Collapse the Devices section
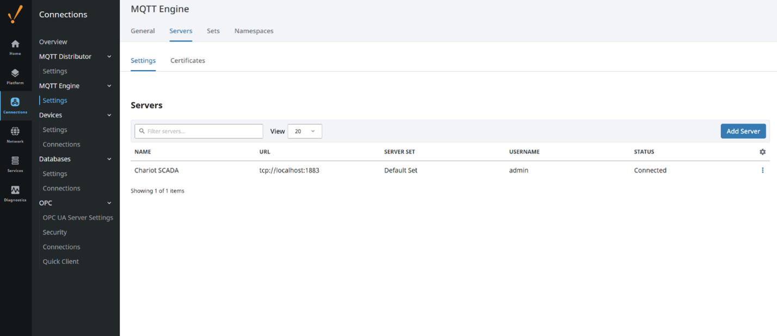Viewport: 777px width, 336px height. click(x=109, y=115)
